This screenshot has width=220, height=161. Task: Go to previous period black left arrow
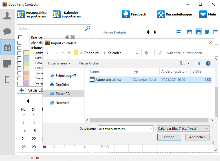pyautogui.click(x=148, y=32)
